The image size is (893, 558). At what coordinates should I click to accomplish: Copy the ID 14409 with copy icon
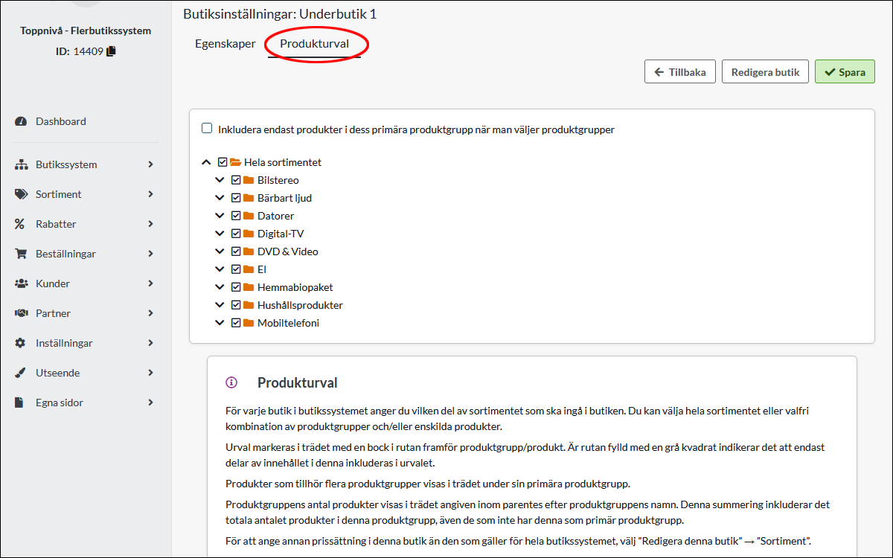tap(112, 51)
